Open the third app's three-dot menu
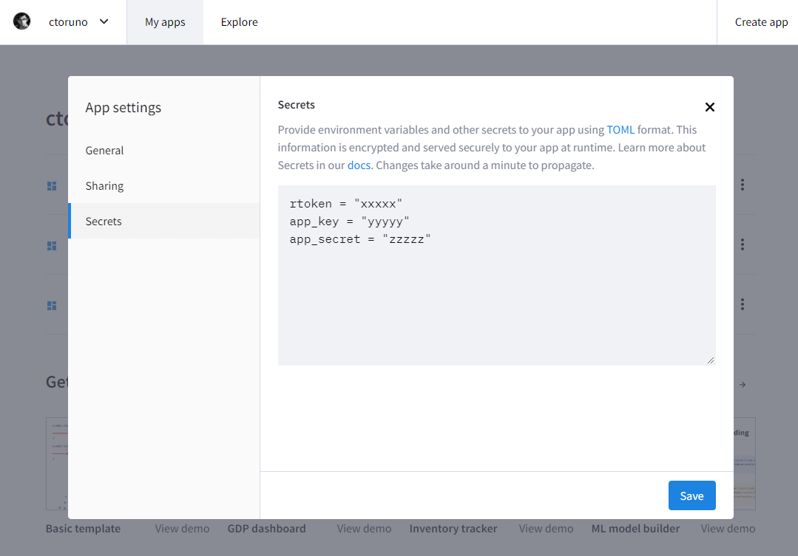The image size is (798, 556). pos(742,304)
